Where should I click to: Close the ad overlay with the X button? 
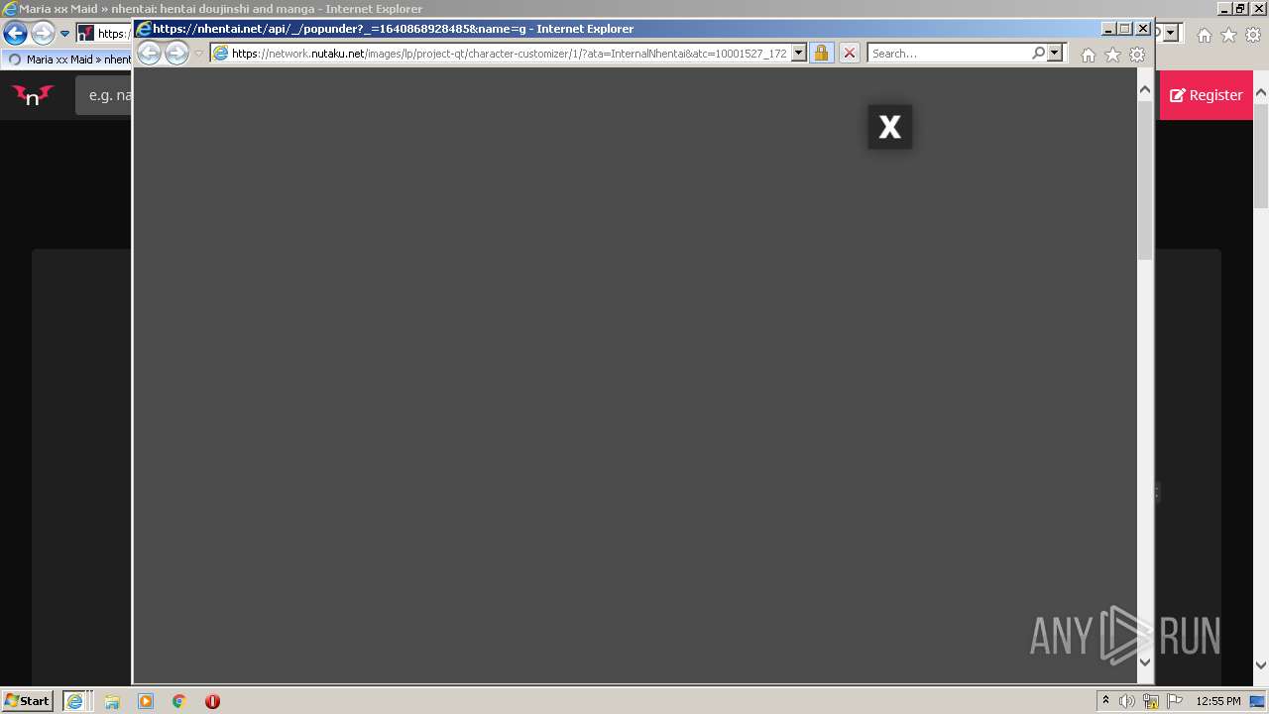pos(889,127)
